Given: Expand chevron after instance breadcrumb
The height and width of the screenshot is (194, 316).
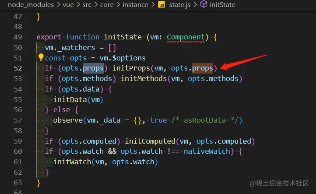Looking at the screenshot, I should coord(153,5).
